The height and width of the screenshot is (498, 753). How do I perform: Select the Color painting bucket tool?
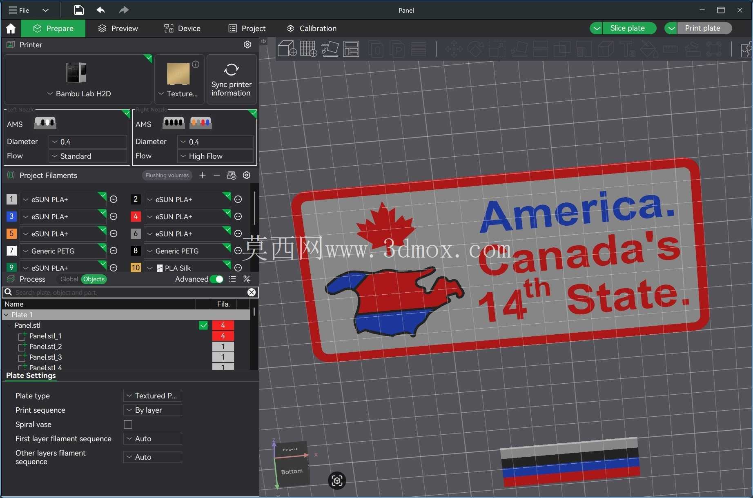click(649, 49)
